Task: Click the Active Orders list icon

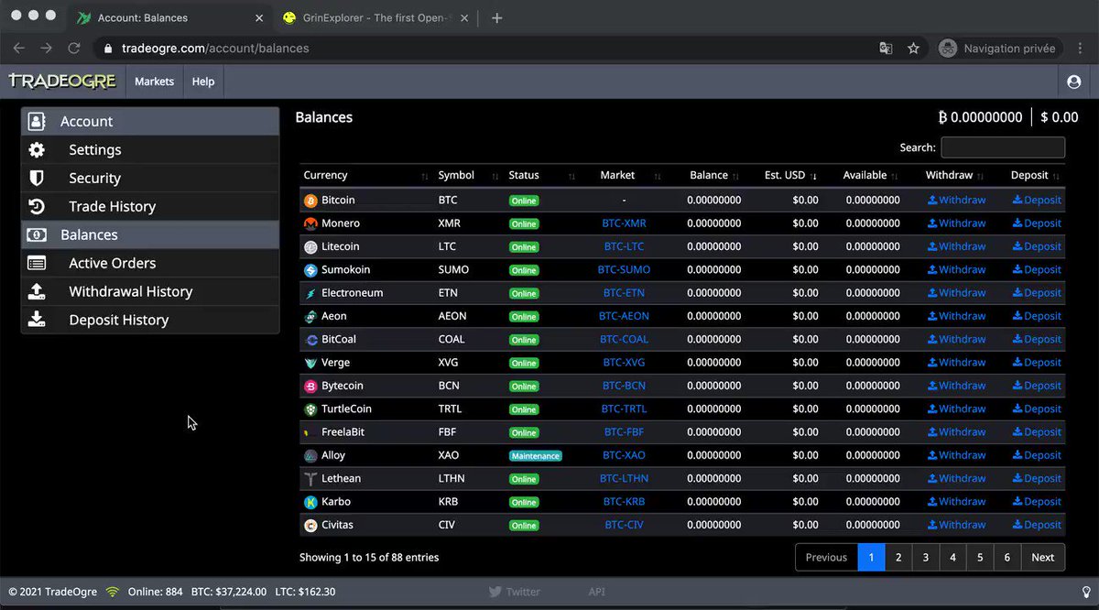Action: point(37,263)
